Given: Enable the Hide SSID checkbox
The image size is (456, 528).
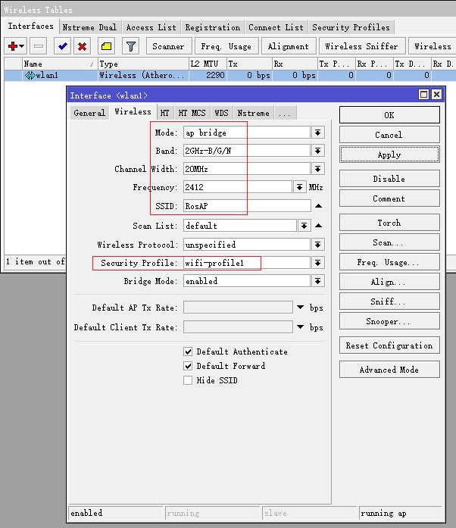Looking at the screenshot, I should coord(189,380).
